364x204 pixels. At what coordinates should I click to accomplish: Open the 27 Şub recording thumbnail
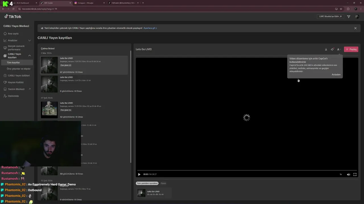pos(49,110)
